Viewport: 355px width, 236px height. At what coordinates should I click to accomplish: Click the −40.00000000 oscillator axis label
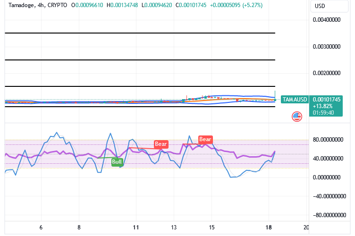coord(330,196)
